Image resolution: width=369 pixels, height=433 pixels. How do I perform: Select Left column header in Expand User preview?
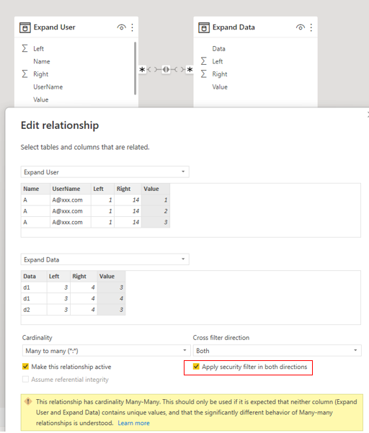click(x=102, y=189)
